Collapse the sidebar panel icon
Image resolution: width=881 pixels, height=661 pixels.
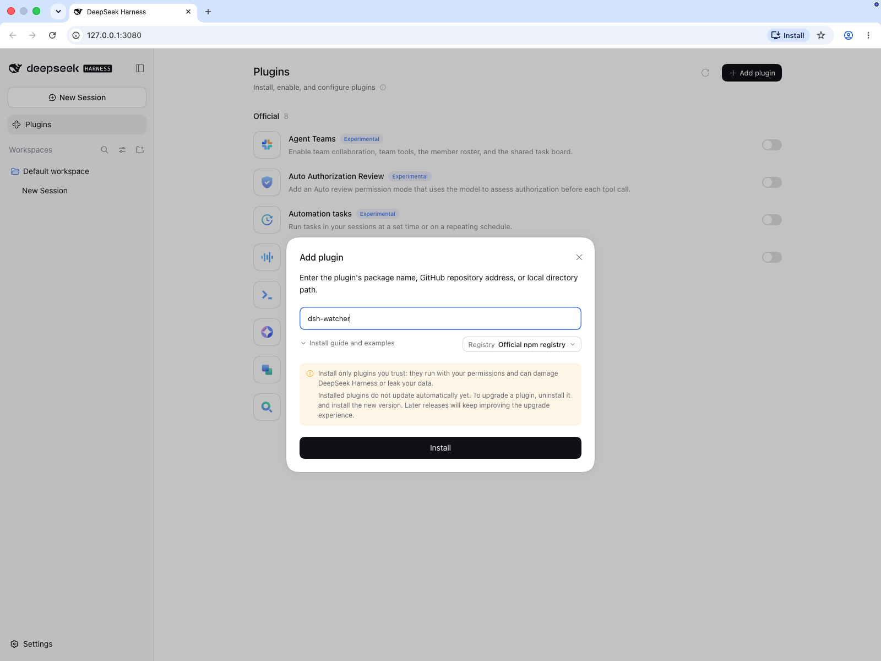pos(140,68)
